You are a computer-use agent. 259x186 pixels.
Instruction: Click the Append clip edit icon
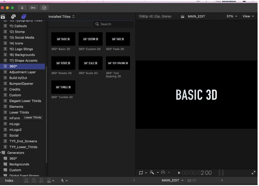coord(41,180)
